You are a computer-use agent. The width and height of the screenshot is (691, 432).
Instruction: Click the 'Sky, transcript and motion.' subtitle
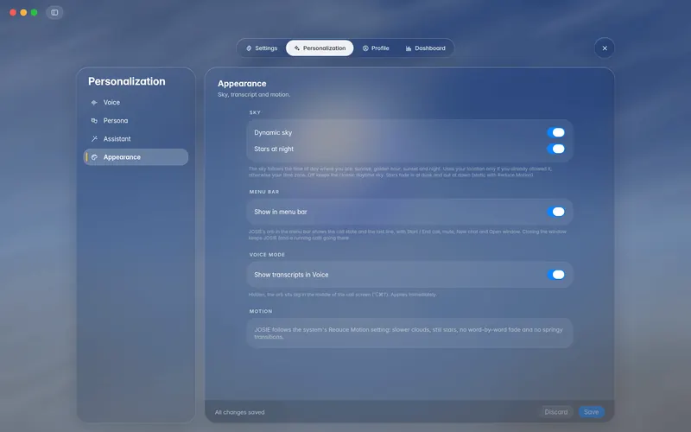tap(254, 94)
